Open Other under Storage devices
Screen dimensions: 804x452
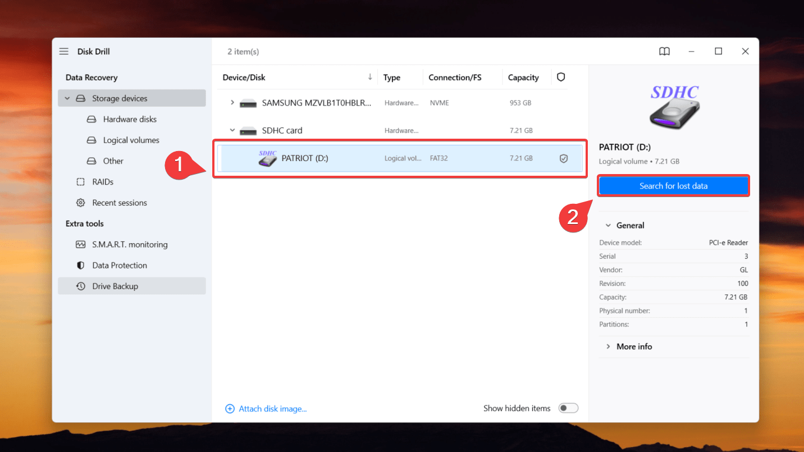[x=113, y=161]
